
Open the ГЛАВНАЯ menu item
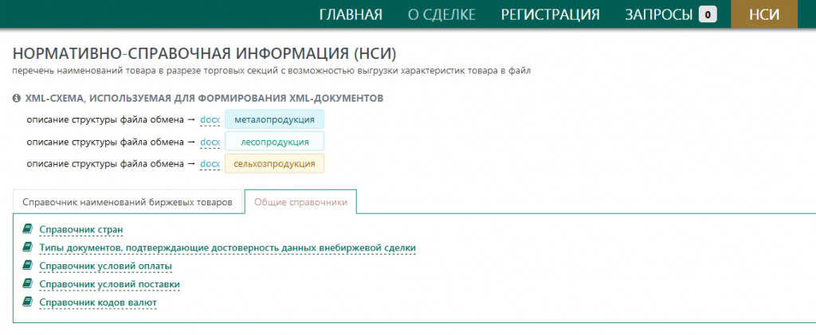point(351,14)
